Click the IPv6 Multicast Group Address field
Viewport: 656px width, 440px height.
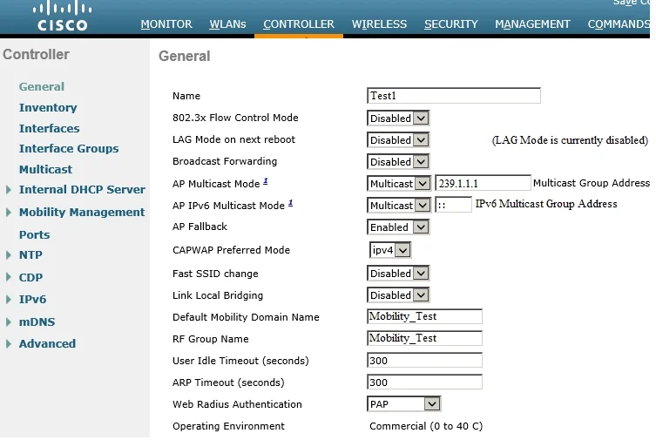pos(454,205)
